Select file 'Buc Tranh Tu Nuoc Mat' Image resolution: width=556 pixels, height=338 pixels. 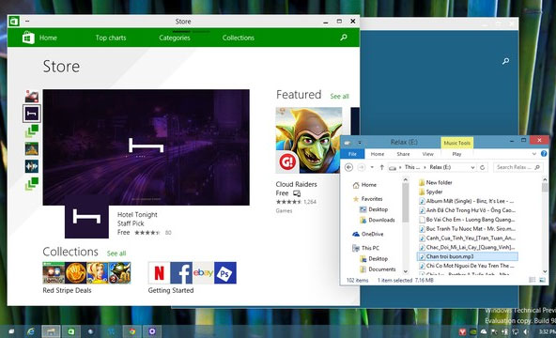[468, 229]
